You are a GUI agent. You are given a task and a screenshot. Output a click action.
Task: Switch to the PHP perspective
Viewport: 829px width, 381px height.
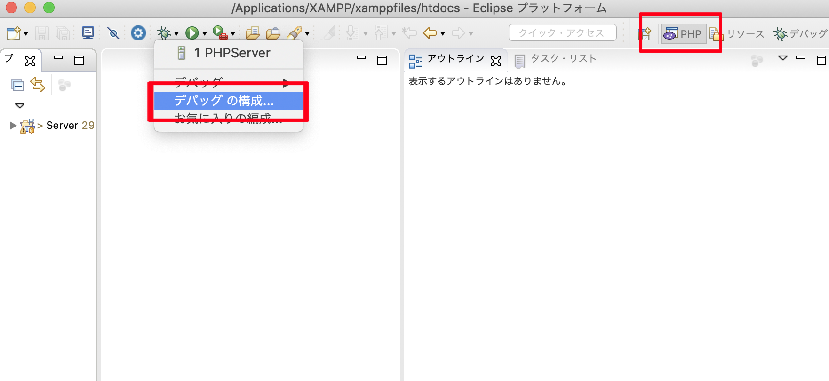pos(683,34)
